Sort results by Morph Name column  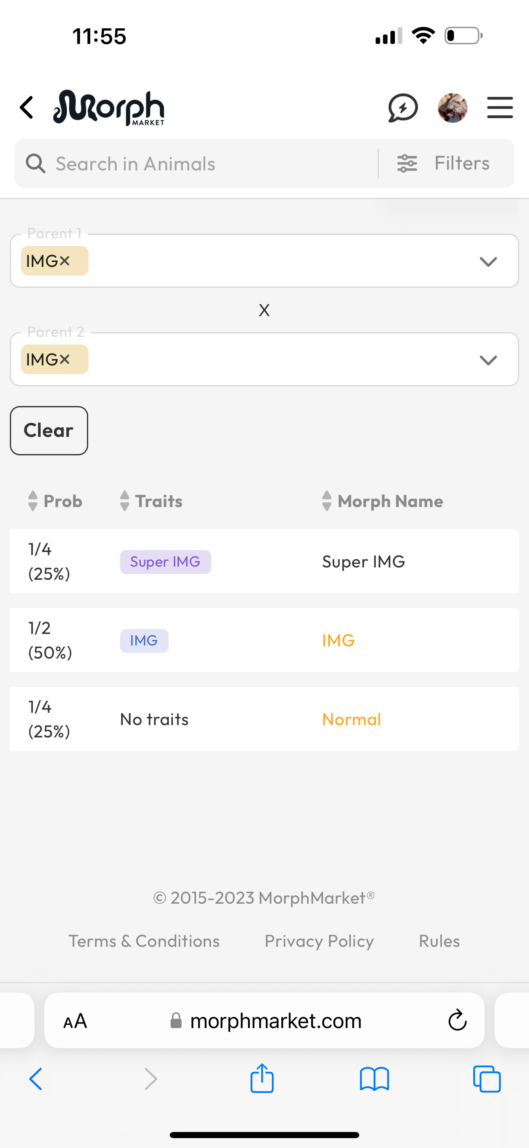point(383,501)
